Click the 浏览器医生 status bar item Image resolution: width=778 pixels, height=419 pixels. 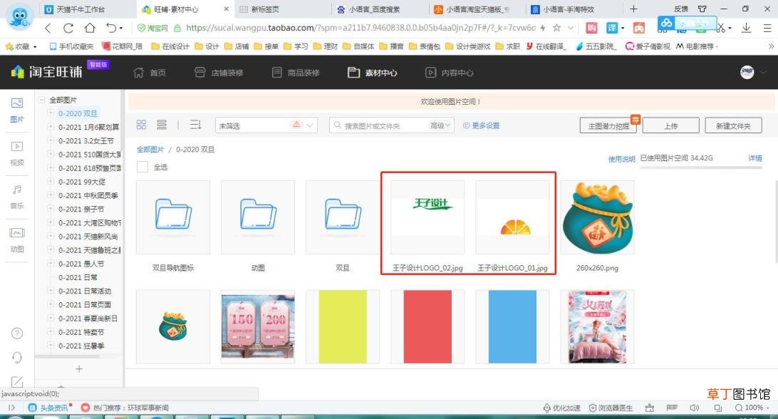pos(611,408)
